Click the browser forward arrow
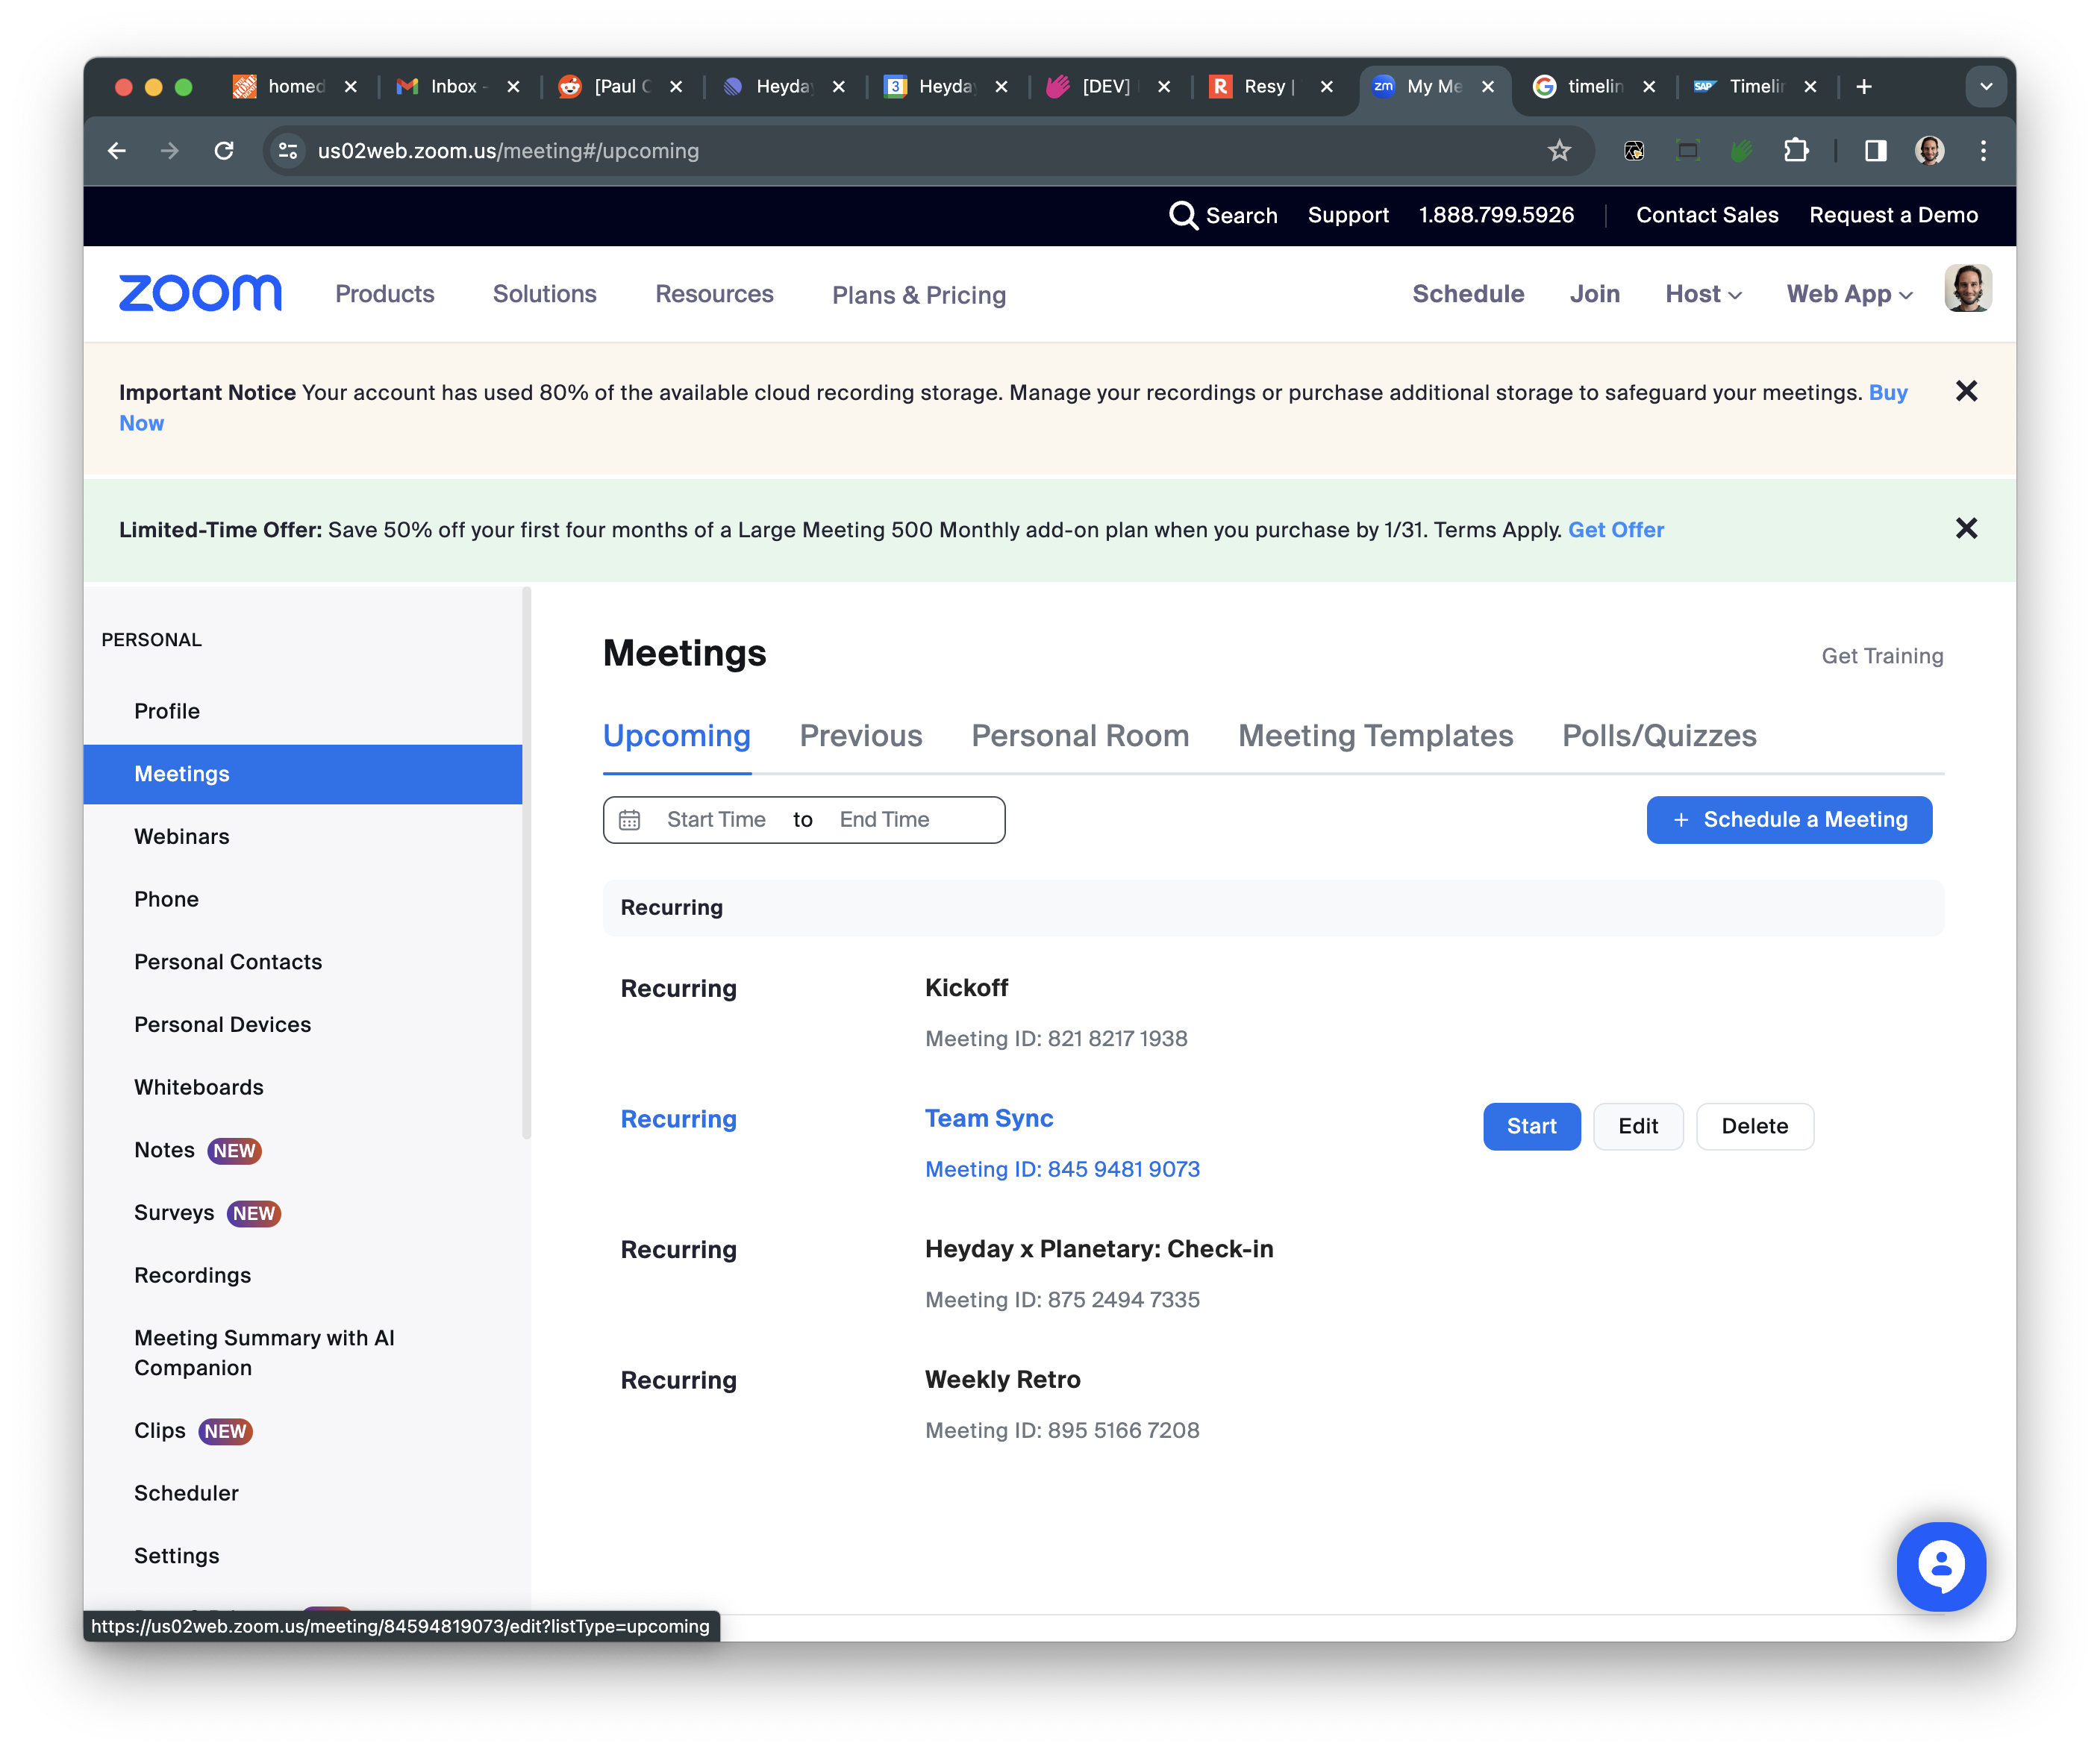Screen dimensions: 2100x1752 (x=170, y=151)
